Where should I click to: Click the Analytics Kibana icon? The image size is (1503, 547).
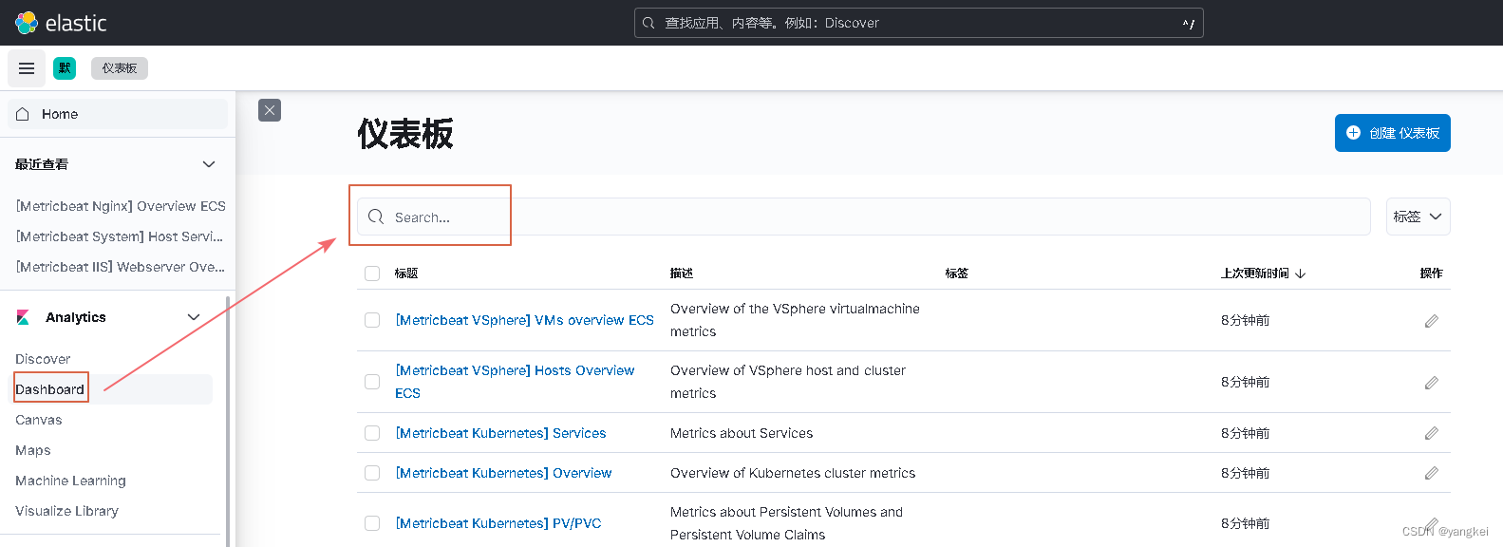tap(23, 317)
